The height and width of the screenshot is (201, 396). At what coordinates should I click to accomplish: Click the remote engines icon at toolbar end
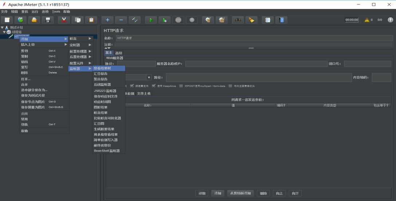pos(390,20)
